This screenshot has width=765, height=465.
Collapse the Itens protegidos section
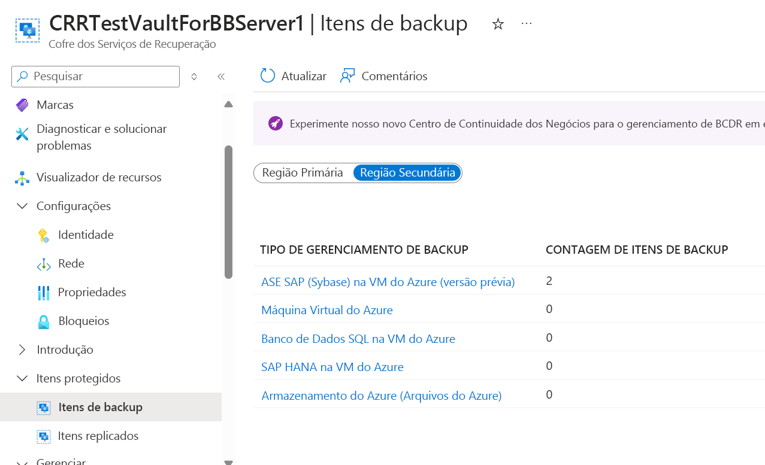[22, 378]
